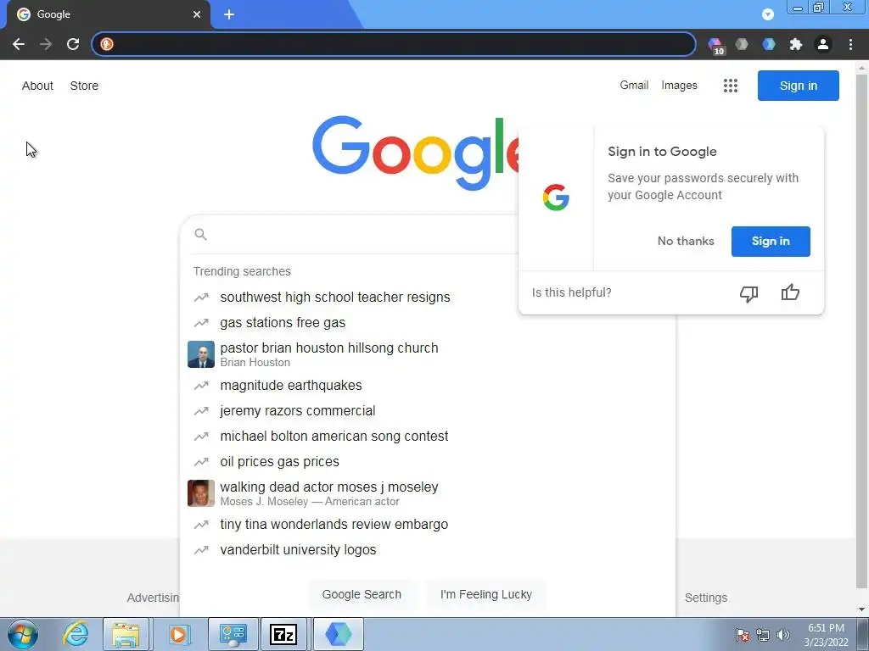Click the Google Search button
The width and height of the screenshot is (869, 651).
[362, 594]
